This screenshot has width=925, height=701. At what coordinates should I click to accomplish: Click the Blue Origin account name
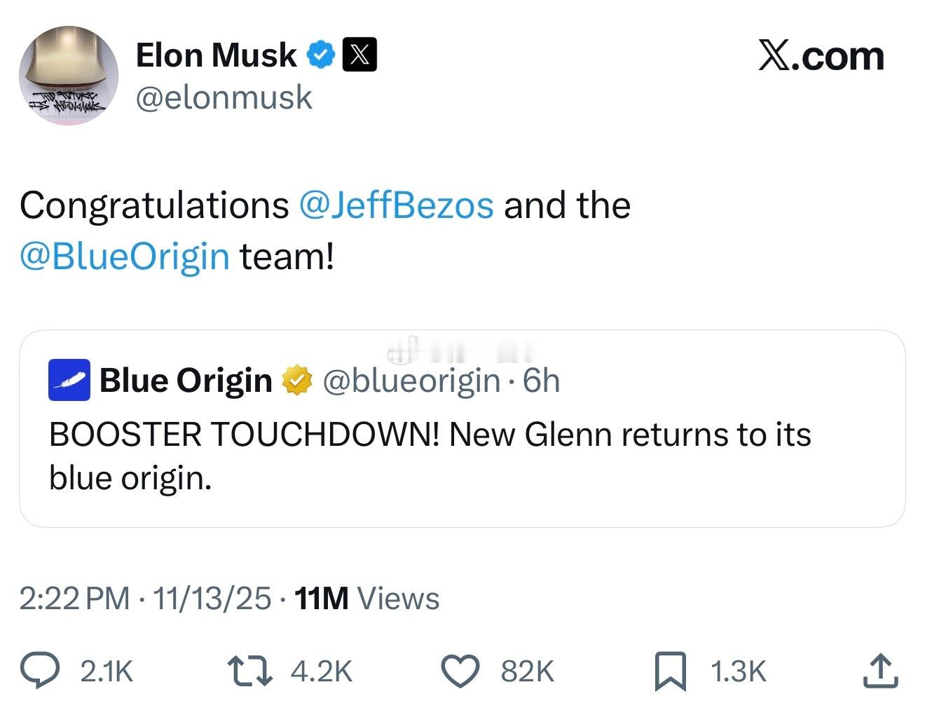[186, 381]
